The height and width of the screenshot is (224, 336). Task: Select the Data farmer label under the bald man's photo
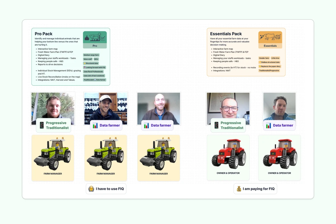click(157, 125)
